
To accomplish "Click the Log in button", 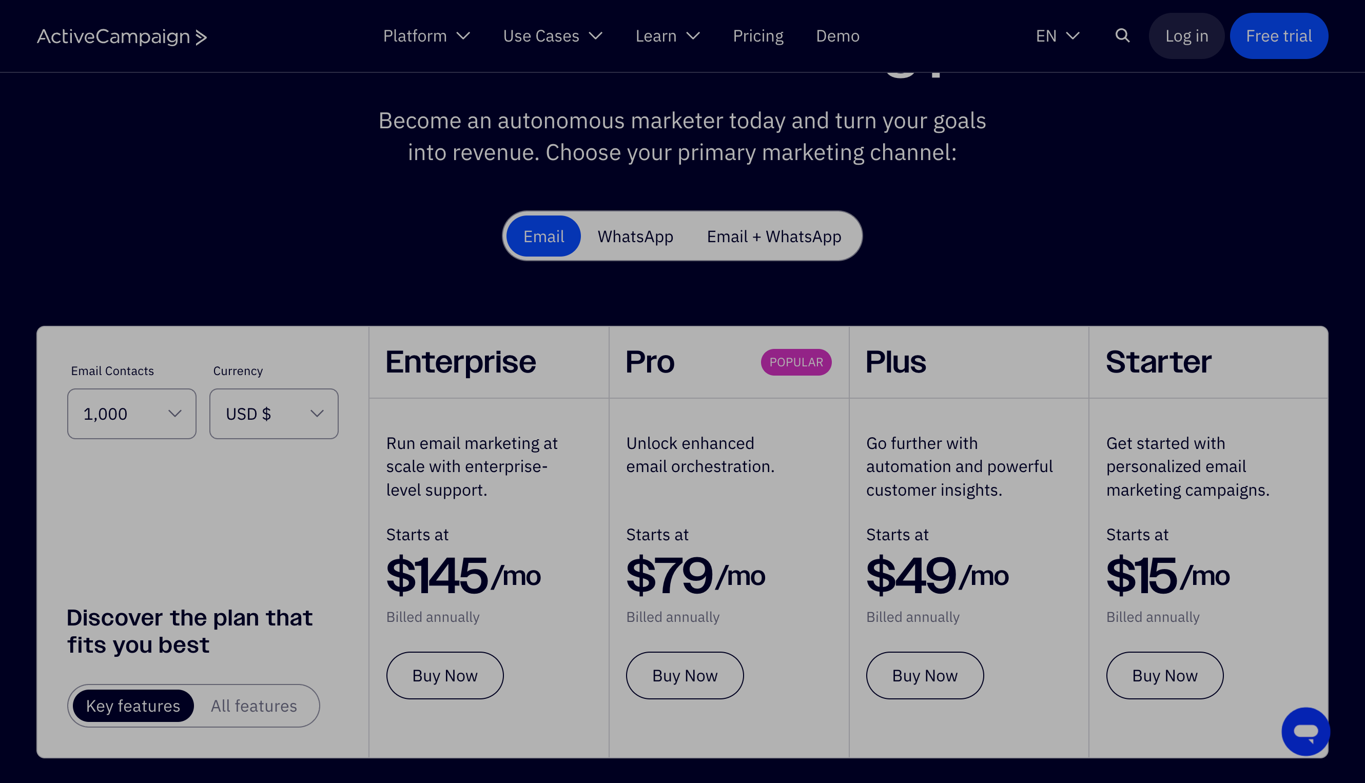I will click(1186, 36).
